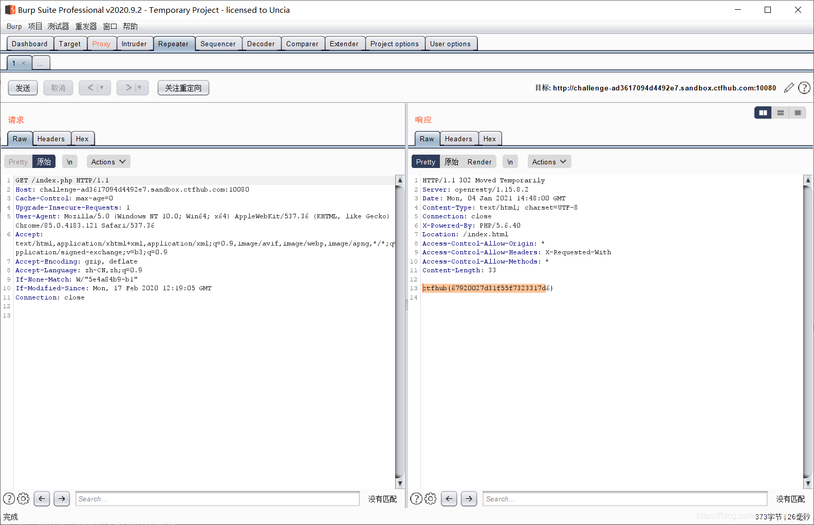The width and height of the screenshot is (814, 525).
Task: Click the highlighted ctfhub flag text
Action: (x=488, y=288)
